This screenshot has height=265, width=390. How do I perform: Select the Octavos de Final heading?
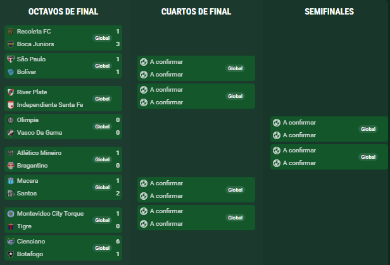63,11
